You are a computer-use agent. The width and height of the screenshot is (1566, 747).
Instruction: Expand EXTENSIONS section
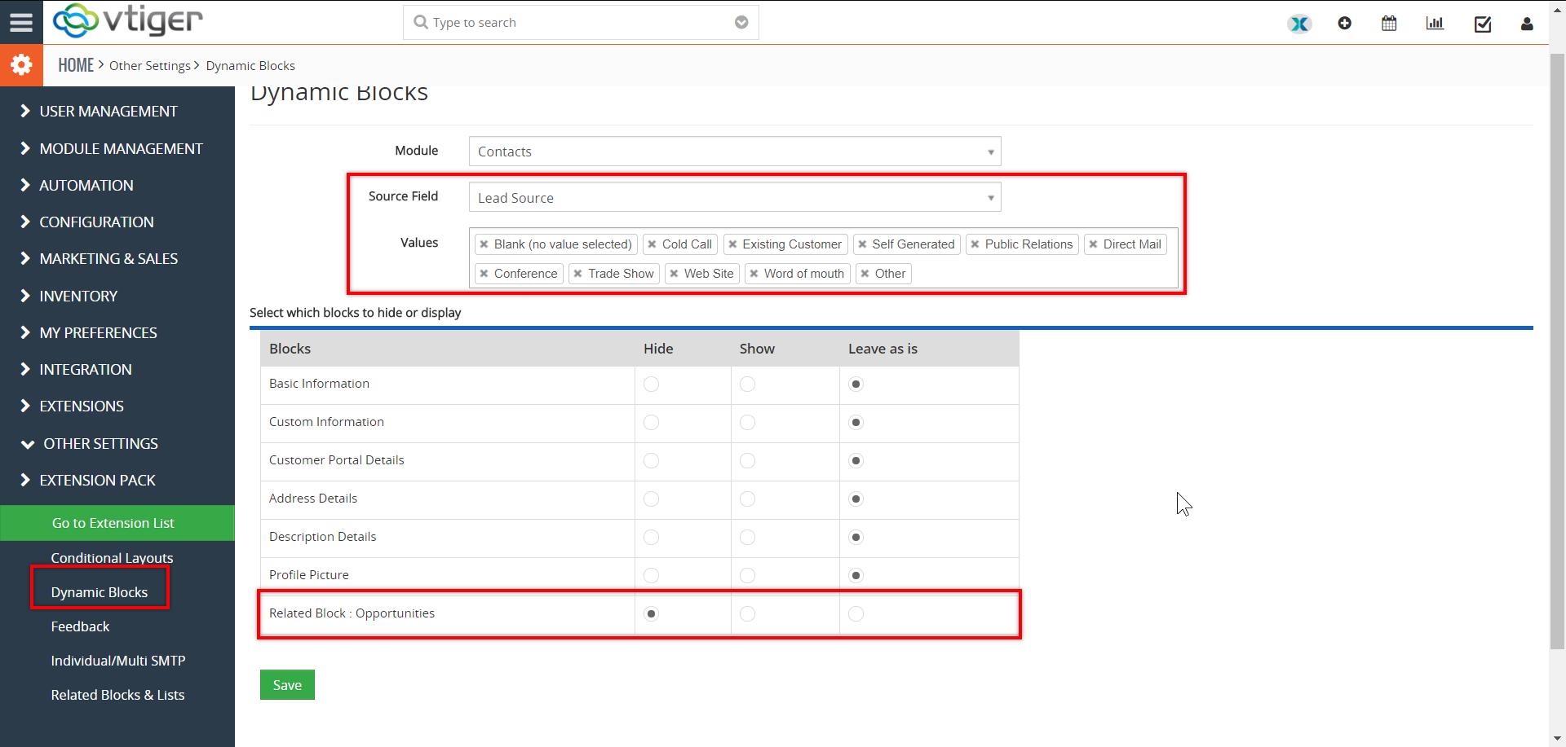(73, 406)
